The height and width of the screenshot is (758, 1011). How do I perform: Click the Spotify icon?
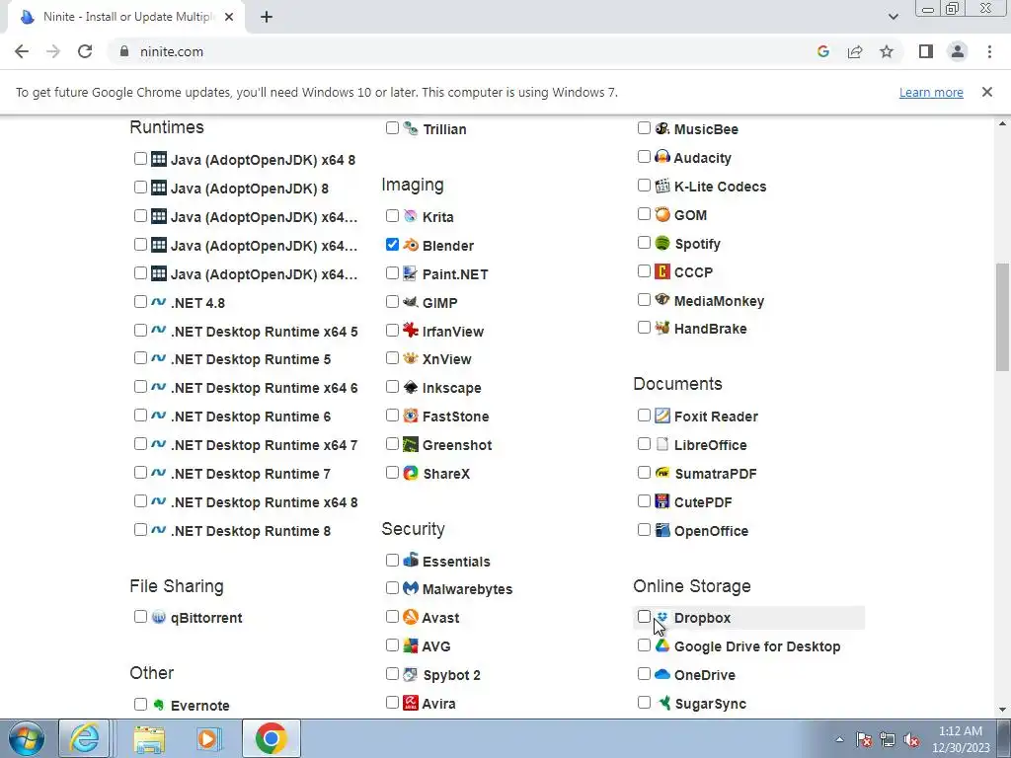(x=662, y=243)
